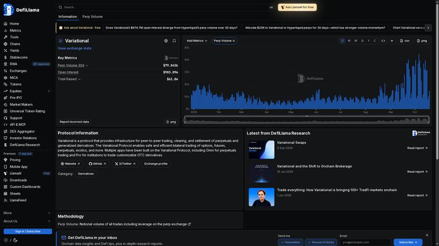
Task: Click the Search input field
Action: coord(165,7)
